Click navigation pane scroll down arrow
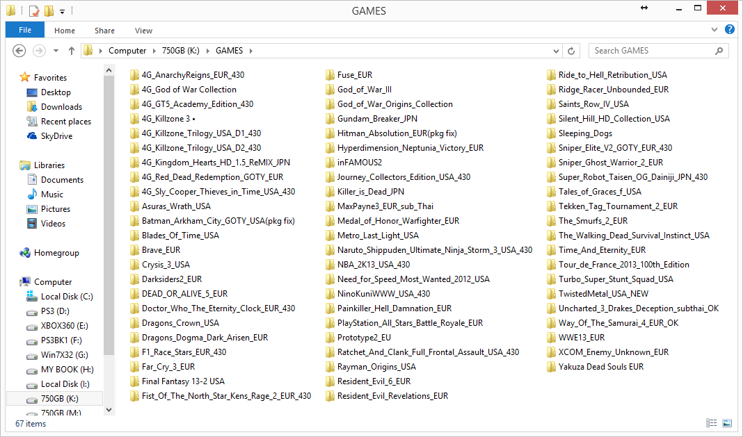Screen dimensions: 743x437 [109, 410]
